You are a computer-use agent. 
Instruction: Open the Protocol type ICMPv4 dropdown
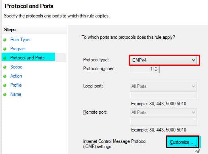tap(163, 60)
